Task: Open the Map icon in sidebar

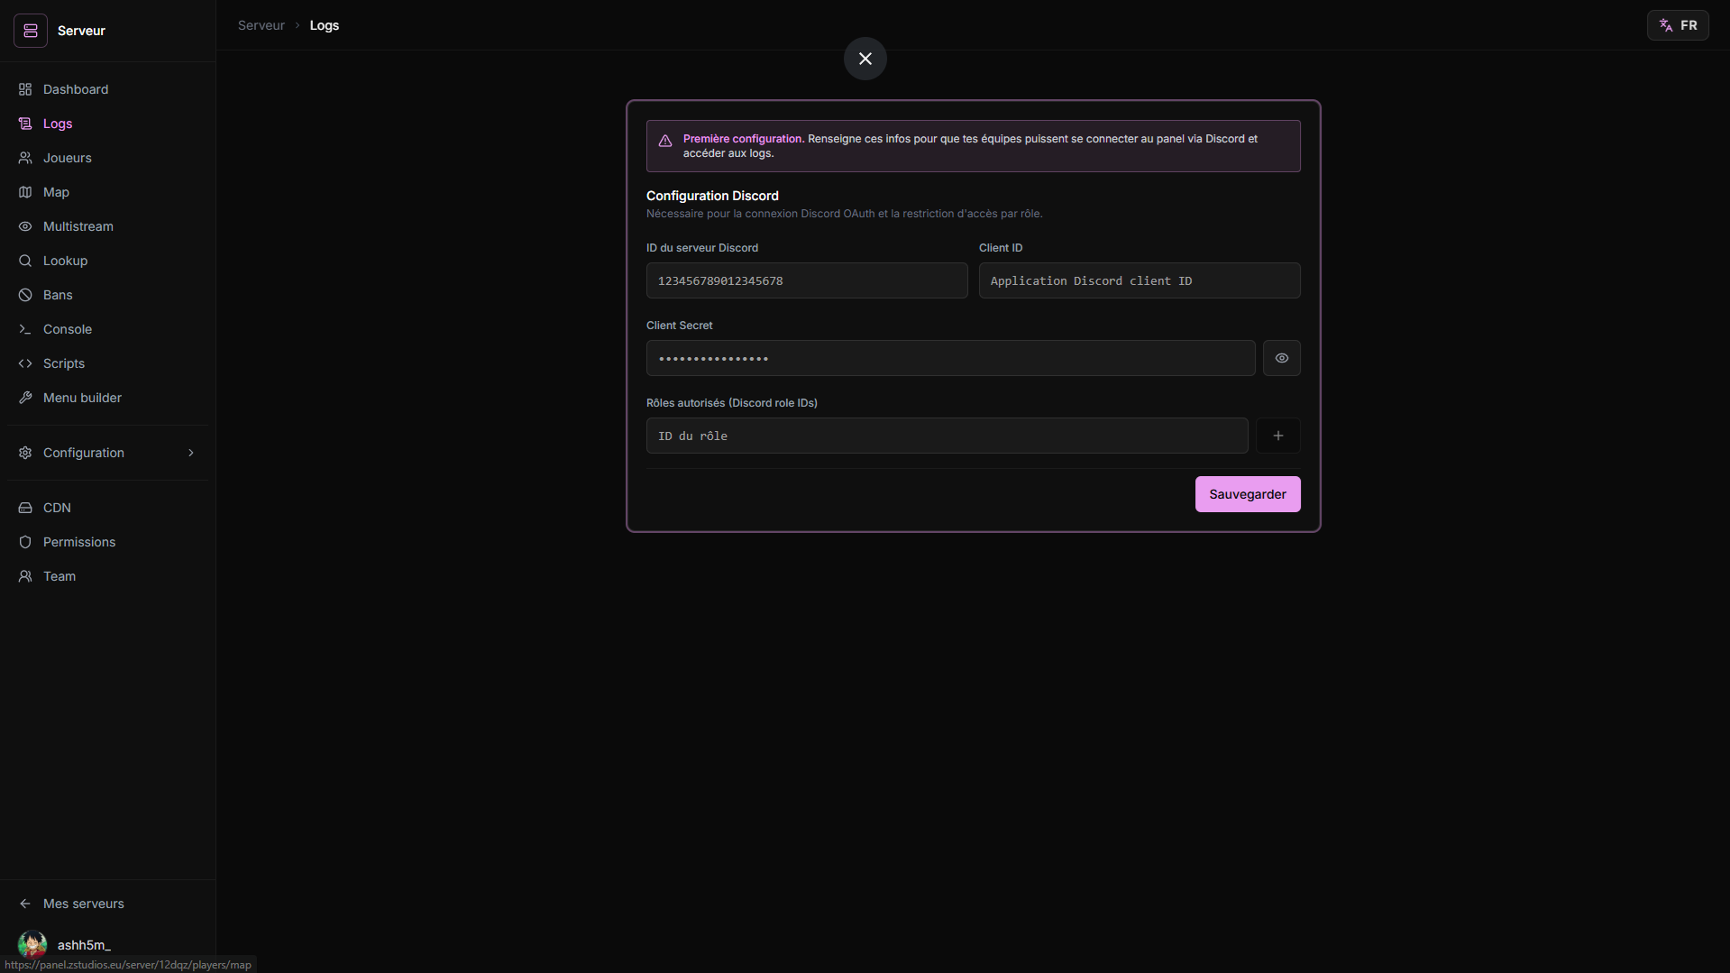Action: (25, 192)
